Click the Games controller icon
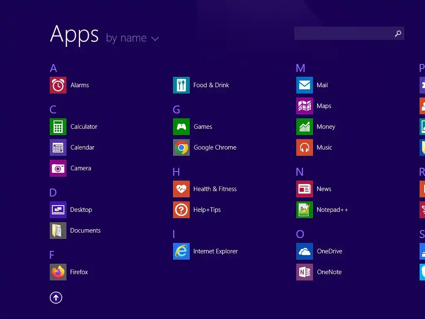425x319 pixels. point(181,127)
